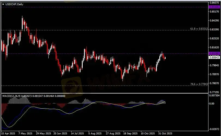221x136 pixels.
Task: Click the 78.6 = 0.77843 Fibonacci label
Action: (199, 84)
